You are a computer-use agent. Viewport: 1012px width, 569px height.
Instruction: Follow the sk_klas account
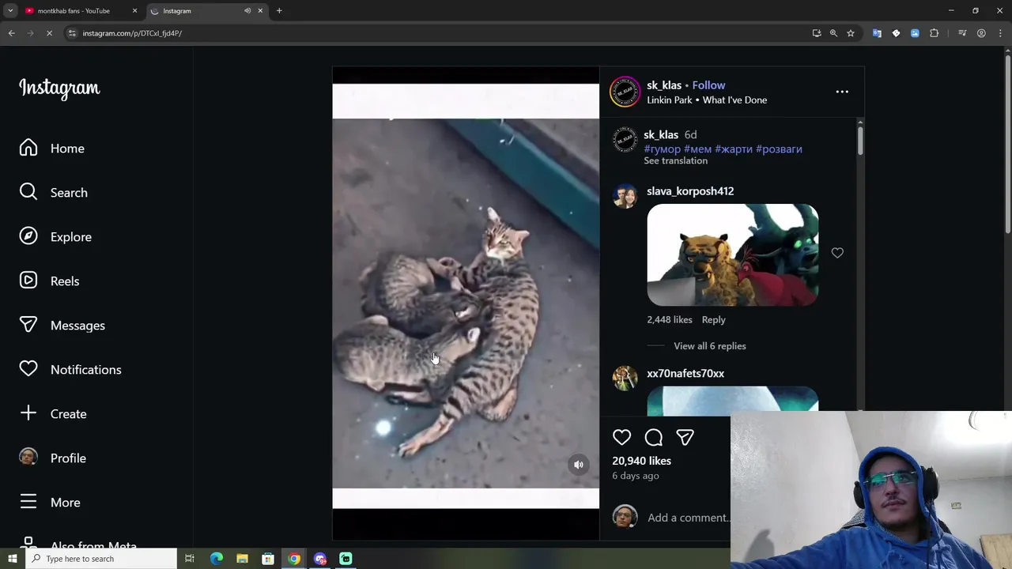coord(708,85)
